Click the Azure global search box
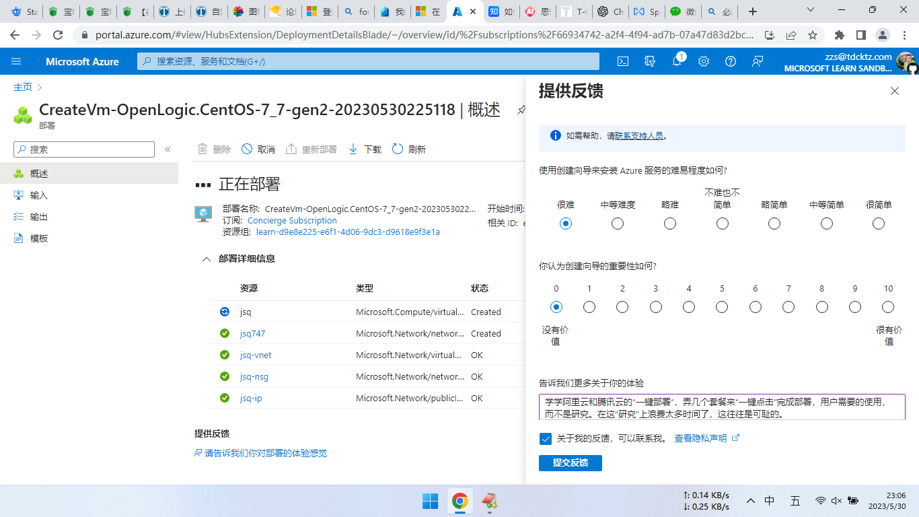Image resolution: width=919 pixels, height=517 pixels. click(368, 61)
